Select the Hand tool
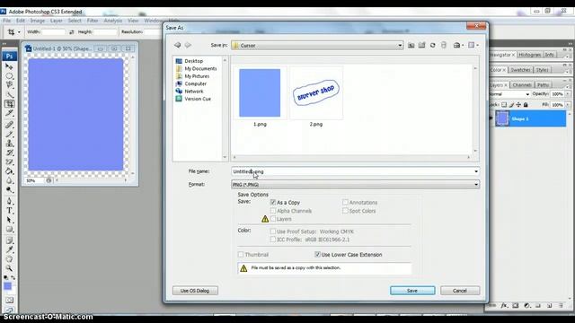575x323 pixels. [x=9, y=259]
